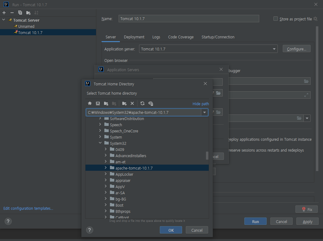Screen dimensions: 323x241
Task: Browse folder icon in Application Servers base directory field
Action: (x=218, y=112)
